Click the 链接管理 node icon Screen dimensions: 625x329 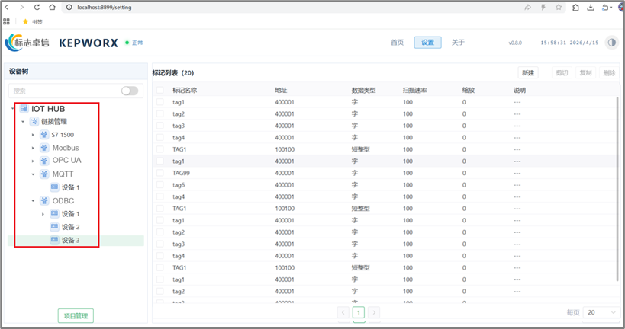(34, 122)
